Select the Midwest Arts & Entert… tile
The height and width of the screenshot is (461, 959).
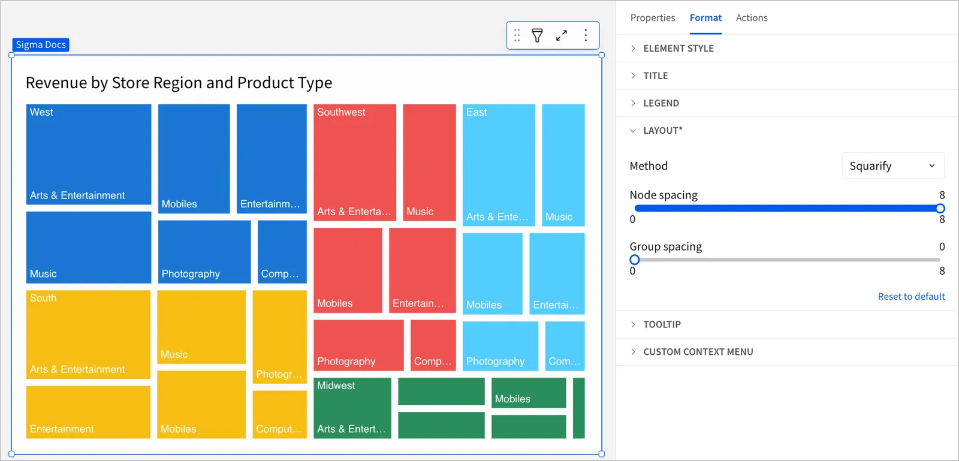(x=352, y=408)
